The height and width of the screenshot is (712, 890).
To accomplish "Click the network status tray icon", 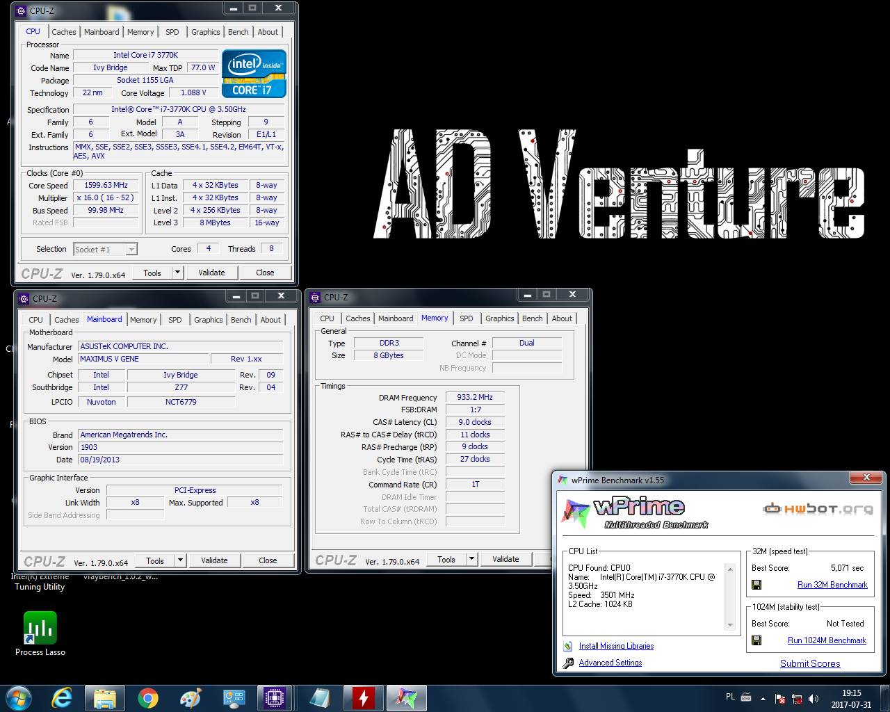I will [797, 698].
